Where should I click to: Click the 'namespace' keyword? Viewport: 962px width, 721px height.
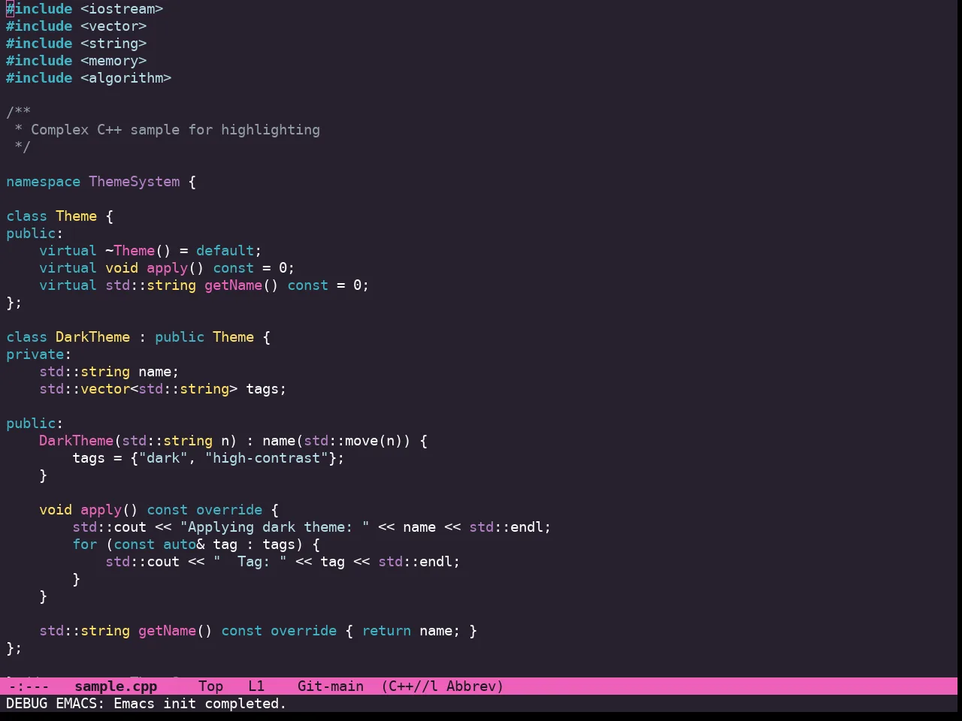(x=43, y=182)
